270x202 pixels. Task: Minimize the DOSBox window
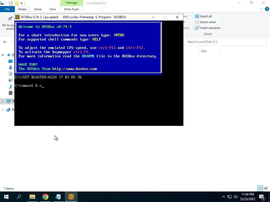(x=153, y=17)
